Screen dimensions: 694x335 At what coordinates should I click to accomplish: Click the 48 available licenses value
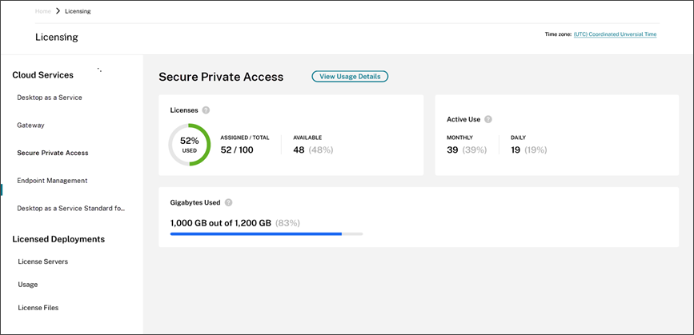point(299,150)
